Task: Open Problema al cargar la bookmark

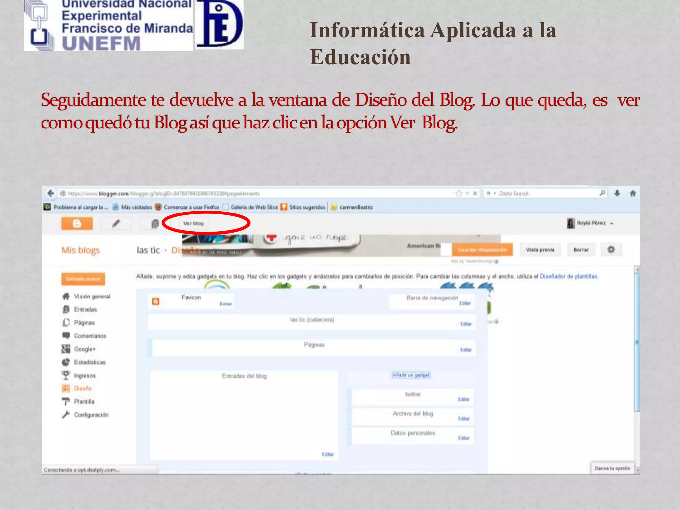Action: coord(76,207)
